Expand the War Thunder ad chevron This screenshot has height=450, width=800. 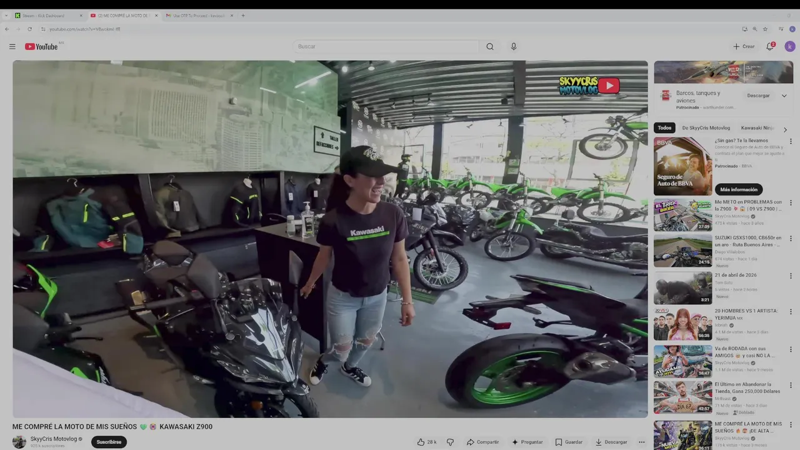pyautogui.click(x=784, y=96)
